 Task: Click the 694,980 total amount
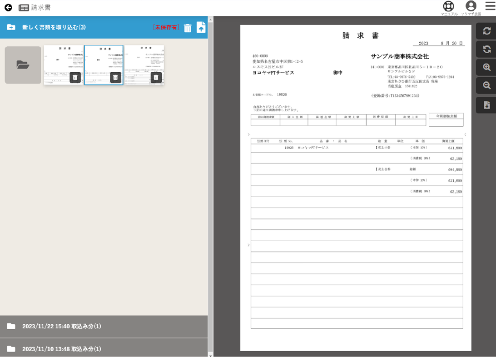point(455,170)
